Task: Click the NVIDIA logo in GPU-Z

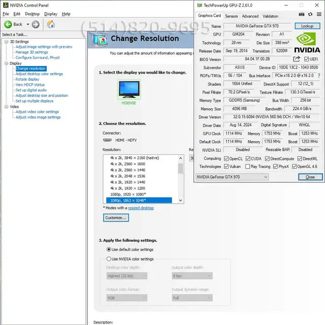Action: (x=307, y=43)
